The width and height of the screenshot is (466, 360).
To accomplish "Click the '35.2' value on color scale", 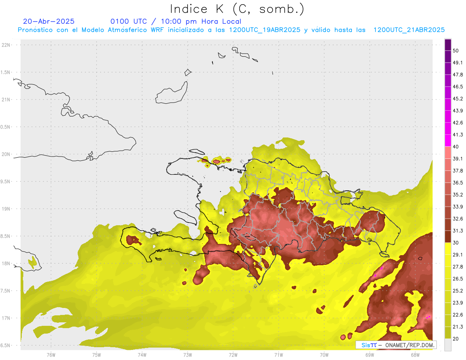I will point(457,195).
